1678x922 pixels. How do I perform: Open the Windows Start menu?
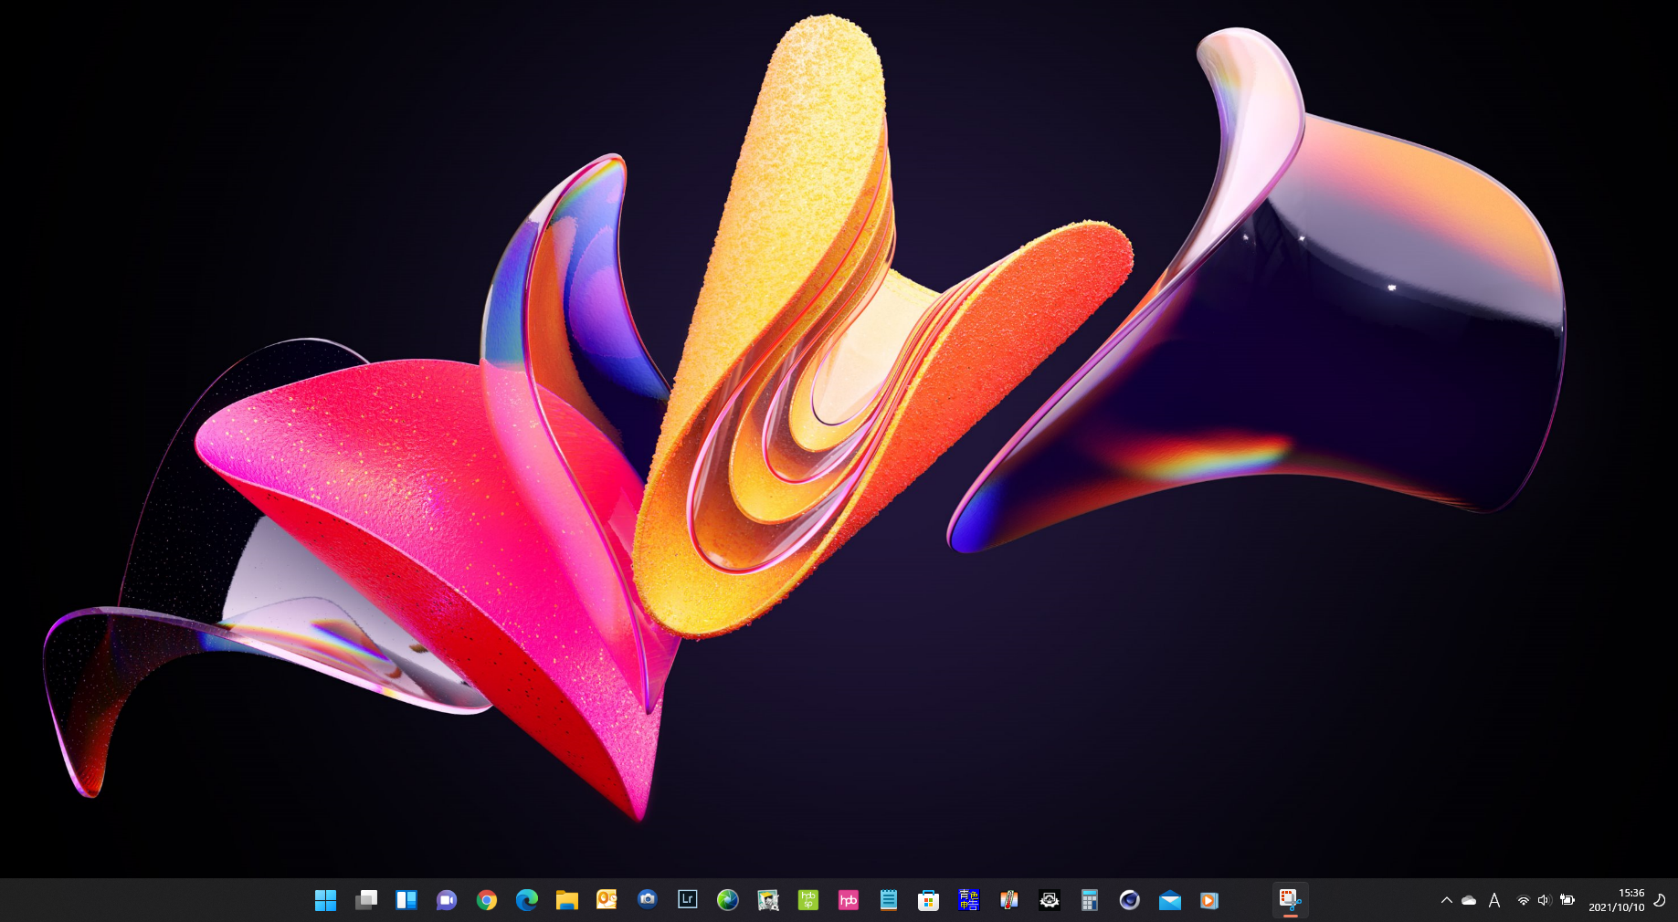[326, 900]
